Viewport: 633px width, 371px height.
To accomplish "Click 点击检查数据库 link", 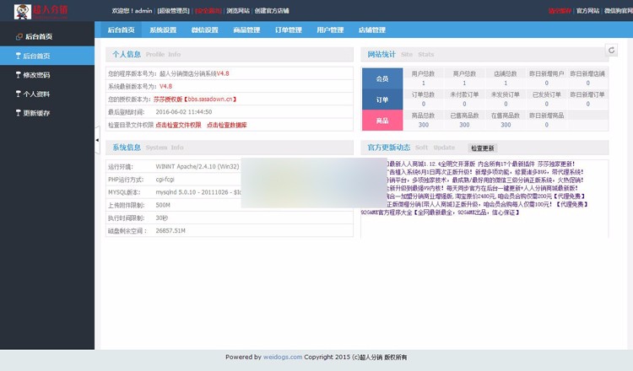I will tap(227, 125).
